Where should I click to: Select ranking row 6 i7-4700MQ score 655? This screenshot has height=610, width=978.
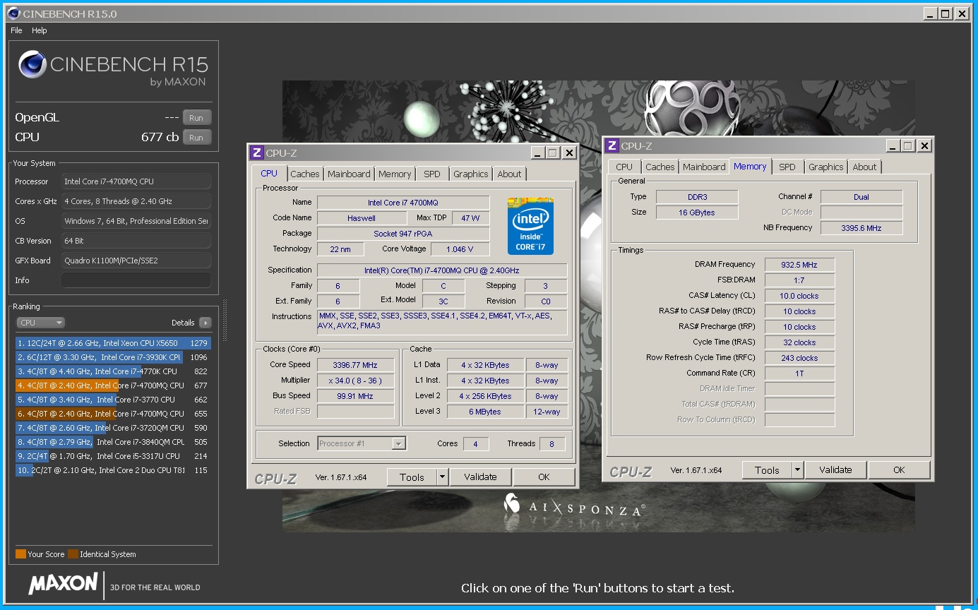coord(113,414)
